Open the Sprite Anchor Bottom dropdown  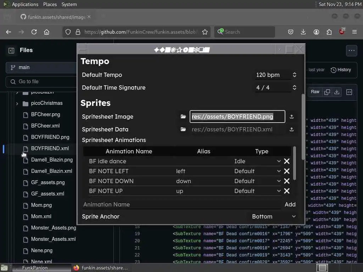pyautogui.click(x=274, y=216)
